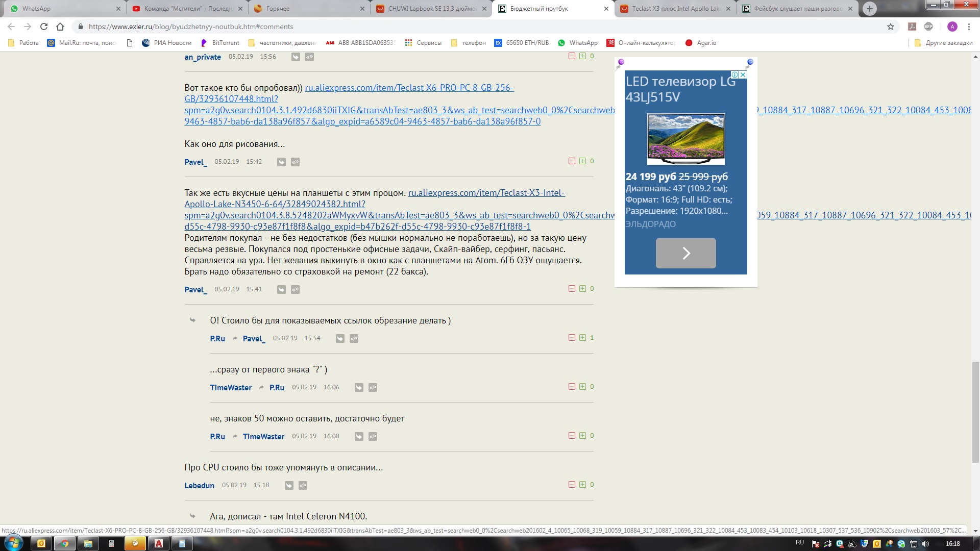Bookmark this page with the star icon
The width and height of the screenshot is (980, 551).
[891, 27]
